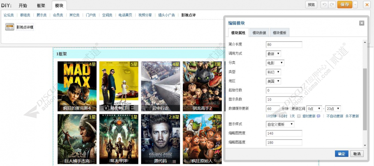
Task: Click the 取消 cancel button
Action: click(357, 154)
